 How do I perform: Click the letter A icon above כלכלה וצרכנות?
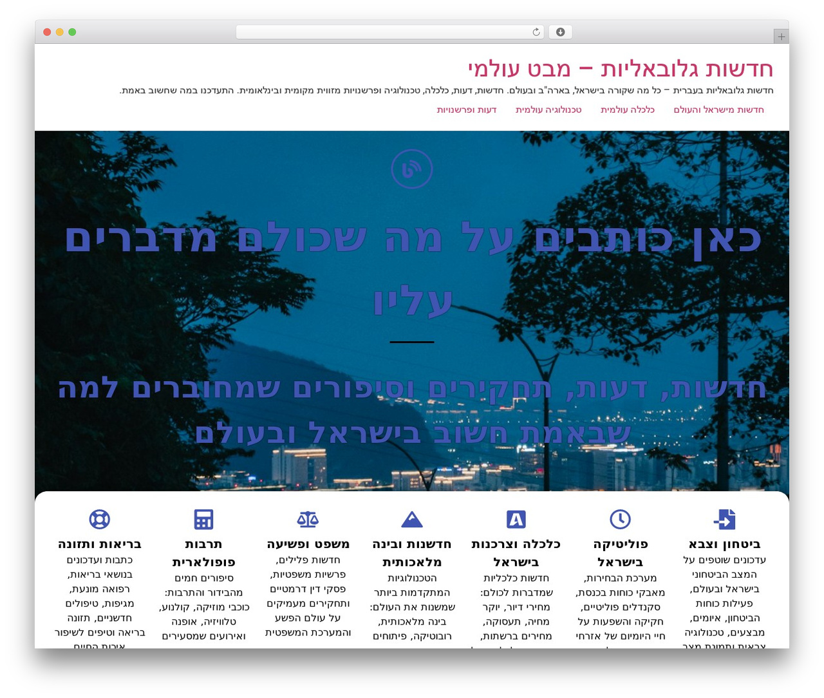[516, 519]
